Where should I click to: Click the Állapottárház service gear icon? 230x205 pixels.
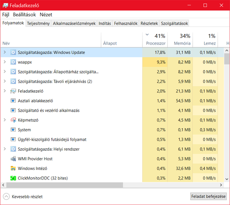tap(13, 72)
